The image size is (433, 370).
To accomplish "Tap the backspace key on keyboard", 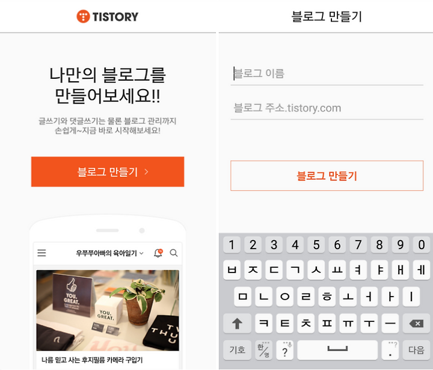I will coord(416,323).
